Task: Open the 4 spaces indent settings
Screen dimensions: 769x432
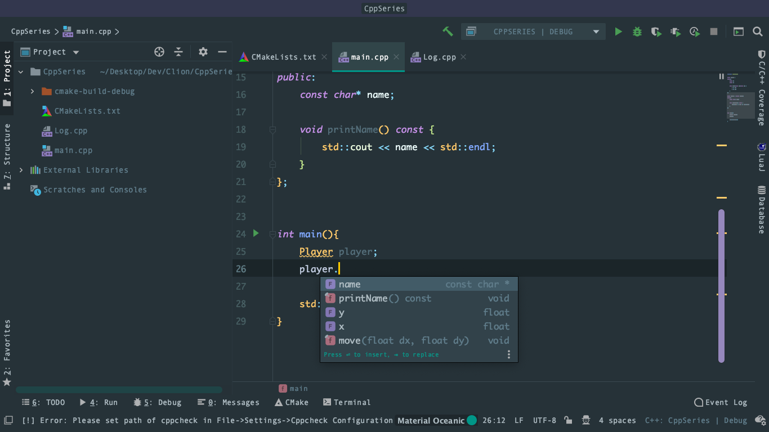Action: coord(617,420)
